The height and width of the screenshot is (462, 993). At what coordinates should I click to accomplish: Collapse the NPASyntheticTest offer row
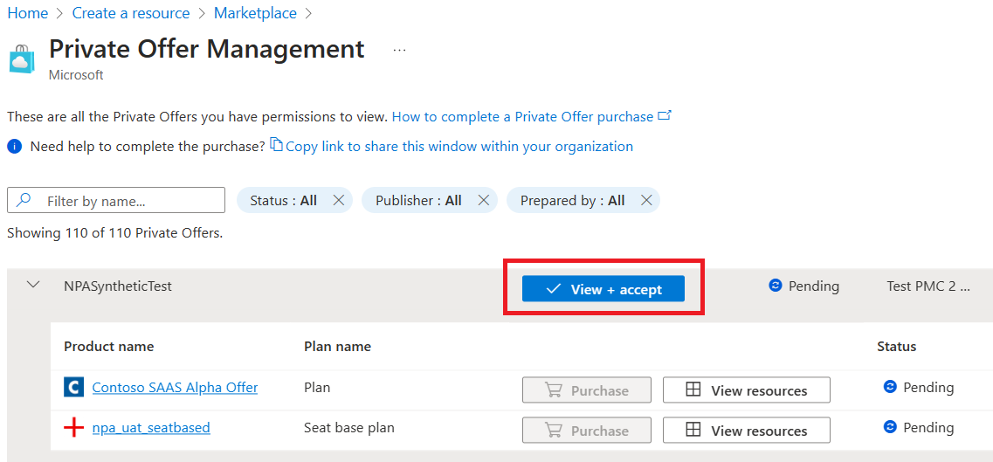tap(33, 286)
